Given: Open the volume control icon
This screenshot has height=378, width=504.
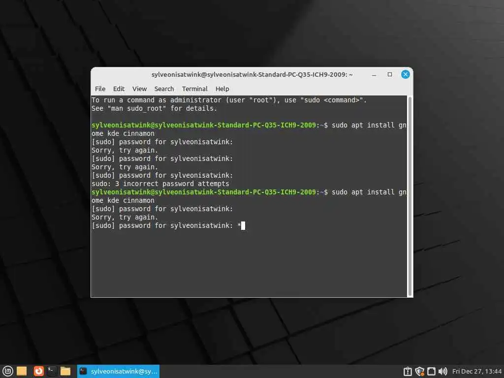Looking at the screenshot, I should click(x=442, y=372).
